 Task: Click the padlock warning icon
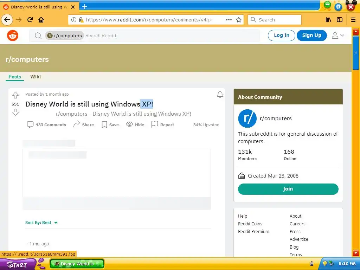tap(81, 20)
